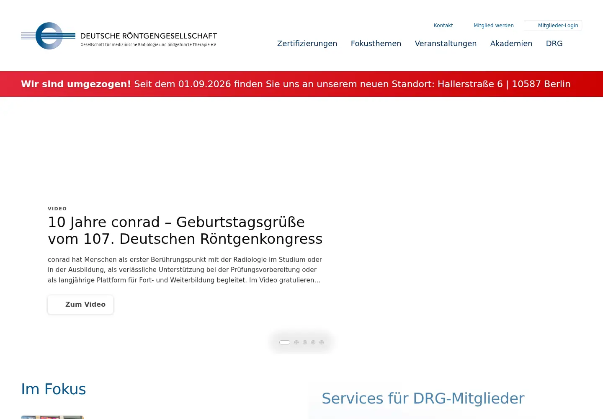
Task: Go to the third carousel slide dot
Action: (x=305, y=342)
